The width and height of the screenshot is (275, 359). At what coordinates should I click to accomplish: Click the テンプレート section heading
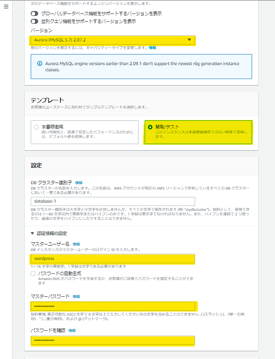[x=48, y=100]
